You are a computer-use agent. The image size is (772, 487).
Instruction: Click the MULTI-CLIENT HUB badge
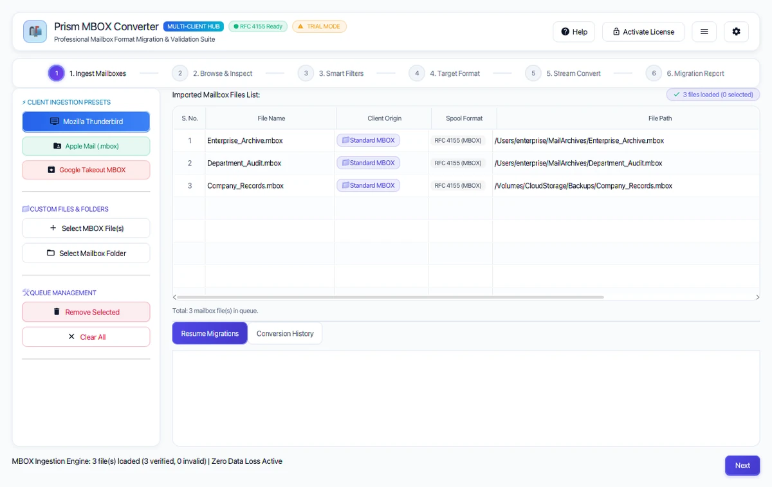[194, 26]
